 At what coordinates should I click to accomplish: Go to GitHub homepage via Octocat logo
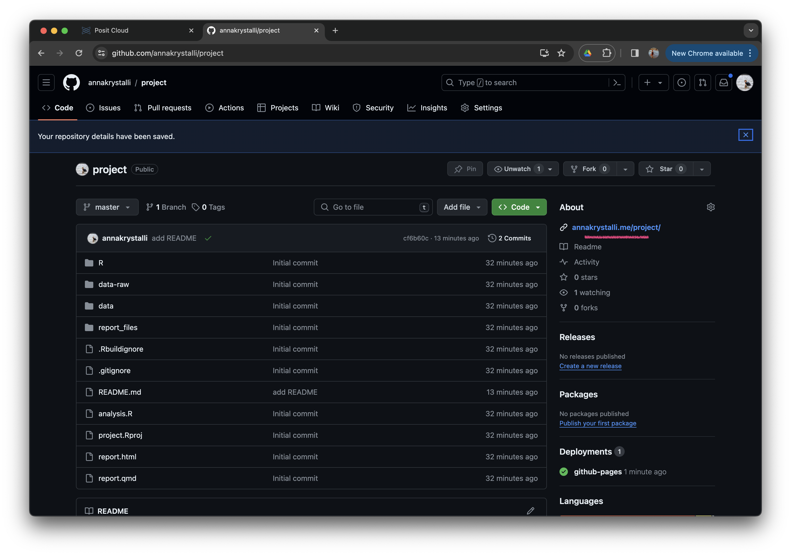click(x=71, y=83)
